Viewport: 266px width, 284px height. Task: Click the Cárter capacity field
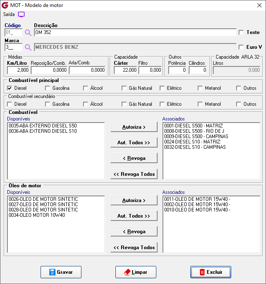point(125,70)
